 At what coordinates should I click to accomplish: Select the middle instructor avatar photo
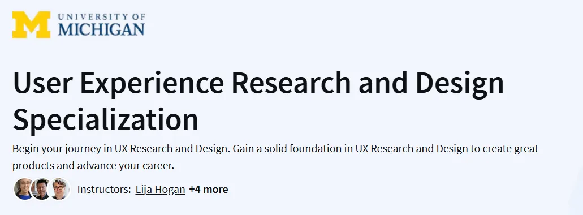41,189
